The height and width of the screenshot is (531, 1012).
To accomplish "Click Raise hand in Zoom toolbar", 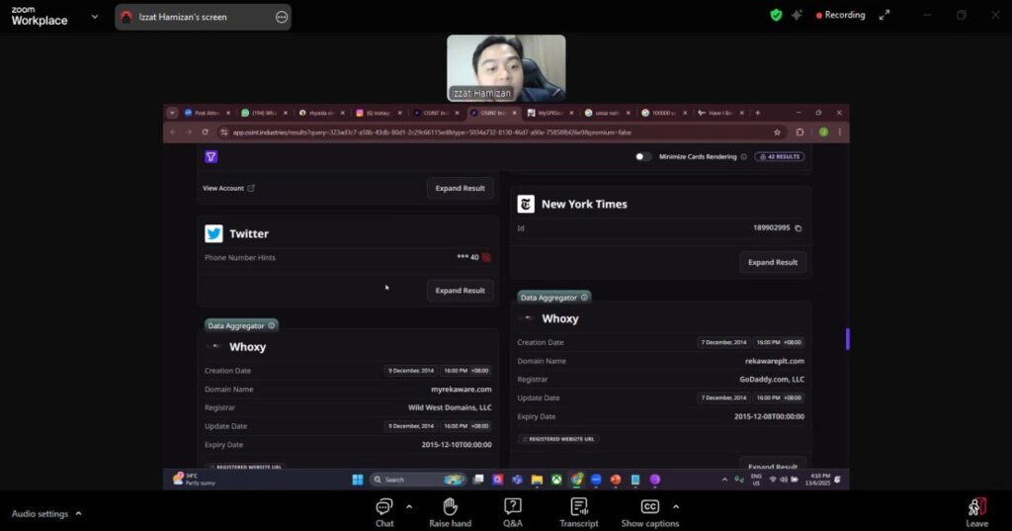I will pos(450,513).
